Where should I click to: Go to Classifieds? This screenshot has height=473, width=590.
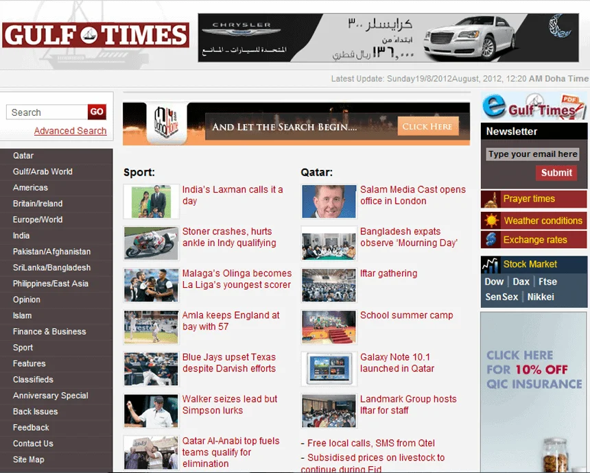click(33, 379)
